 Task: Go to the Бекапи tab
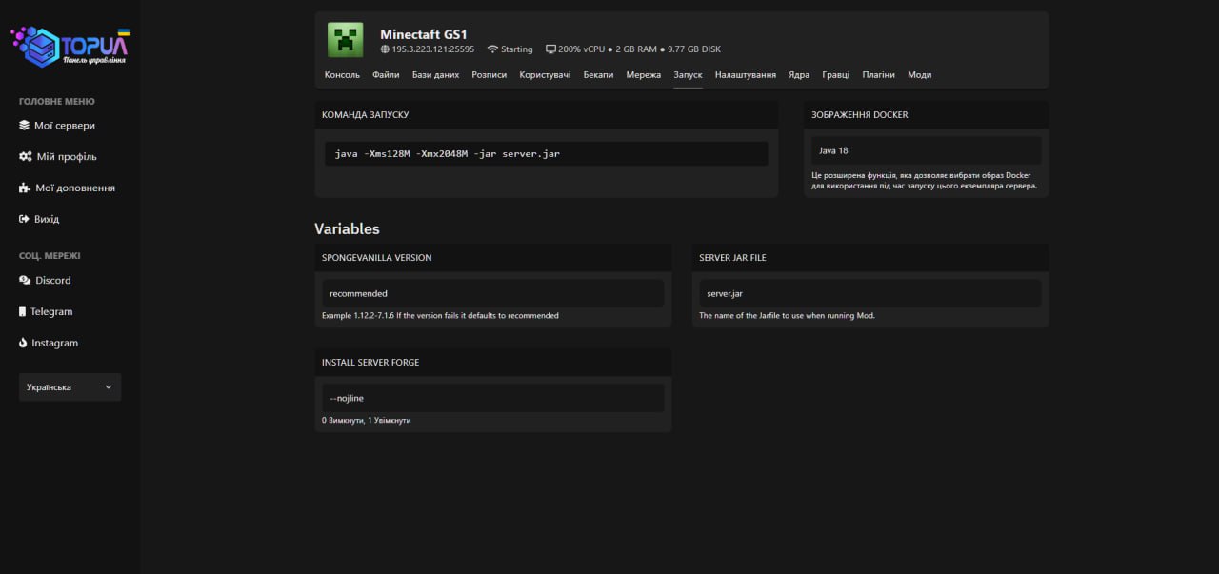598,75
